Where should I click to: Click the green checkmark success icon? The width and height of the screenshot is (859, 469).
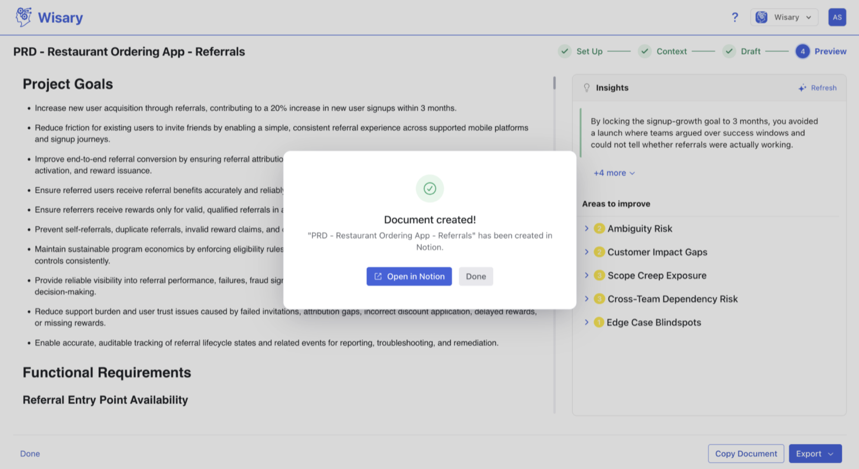429,188
